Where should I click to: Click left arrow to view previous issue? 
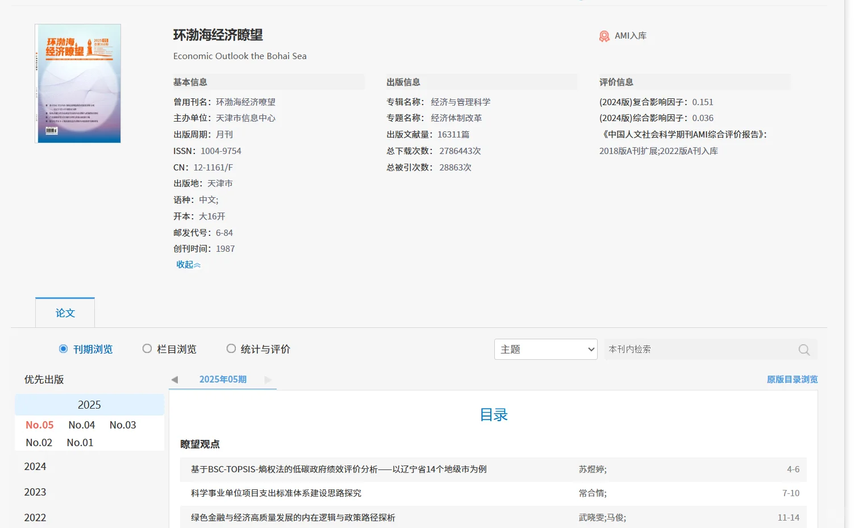[x=174, y=379]
